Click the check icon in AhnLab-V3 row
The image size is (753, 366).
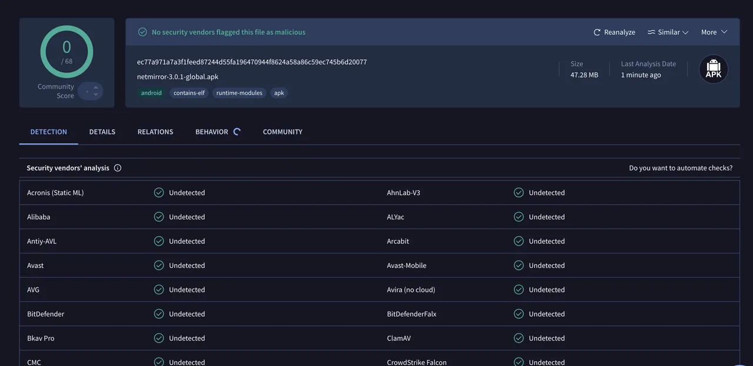click(519, 193)
